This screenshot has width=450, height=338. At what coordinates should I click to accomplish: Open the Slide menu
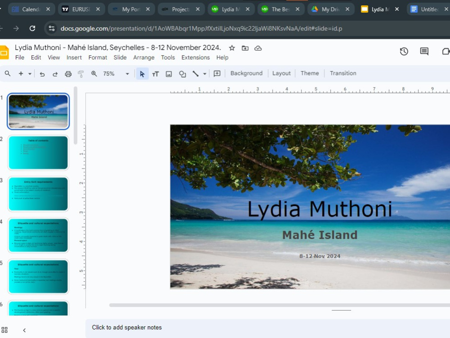(120, 58)
